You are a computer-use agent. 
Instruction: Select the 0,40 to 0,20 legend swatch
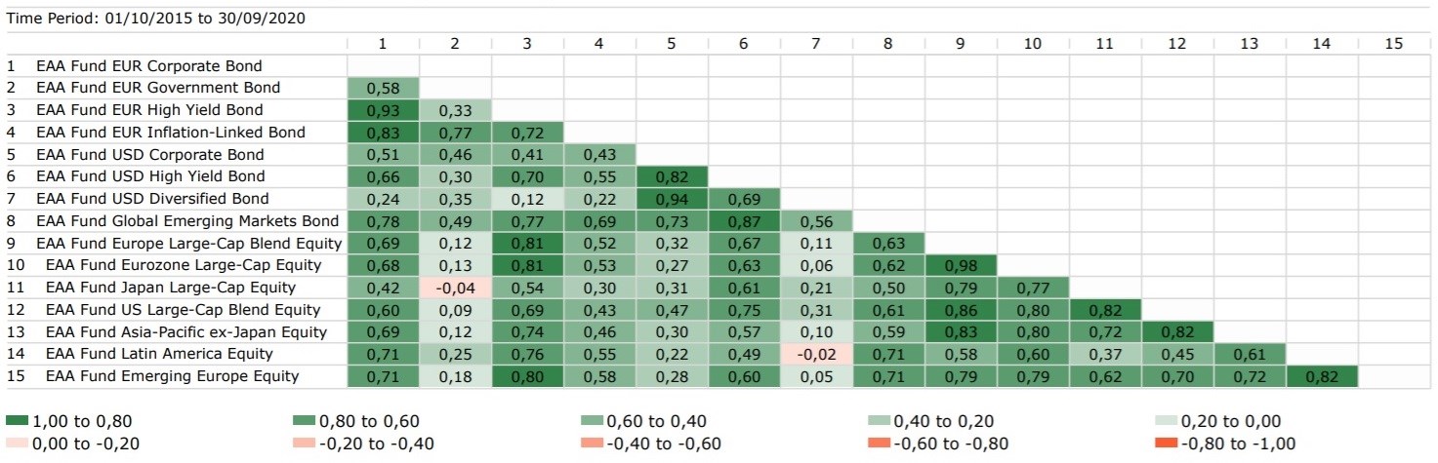(880, 421)
